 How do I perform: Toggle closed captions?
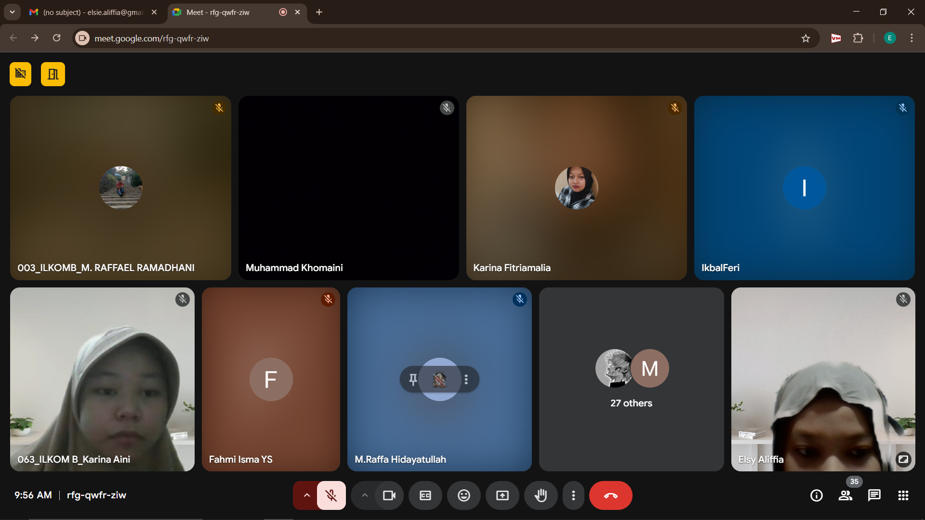(x=425, y=495)
